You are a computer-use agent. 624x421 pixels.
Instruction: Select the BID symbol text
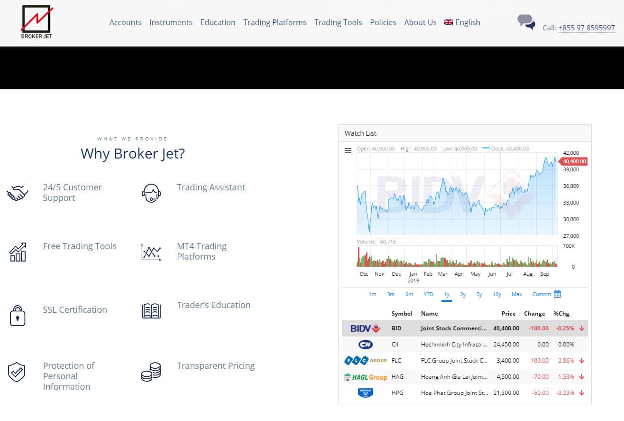coord(396,328)
